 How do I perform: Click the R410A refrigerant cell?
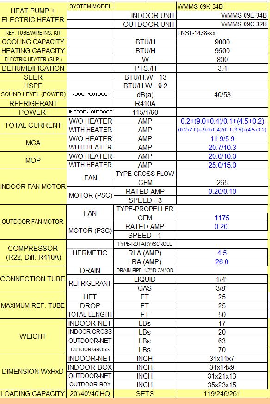pos(145,104)
